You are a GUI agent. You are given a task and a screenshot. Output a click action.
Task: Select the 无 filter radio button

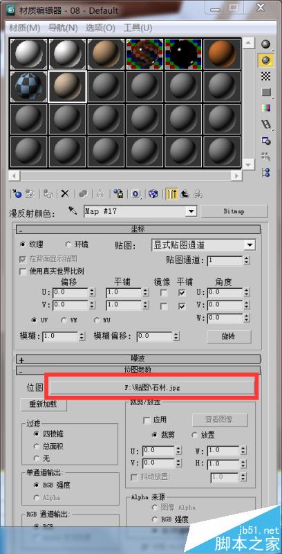37,458
